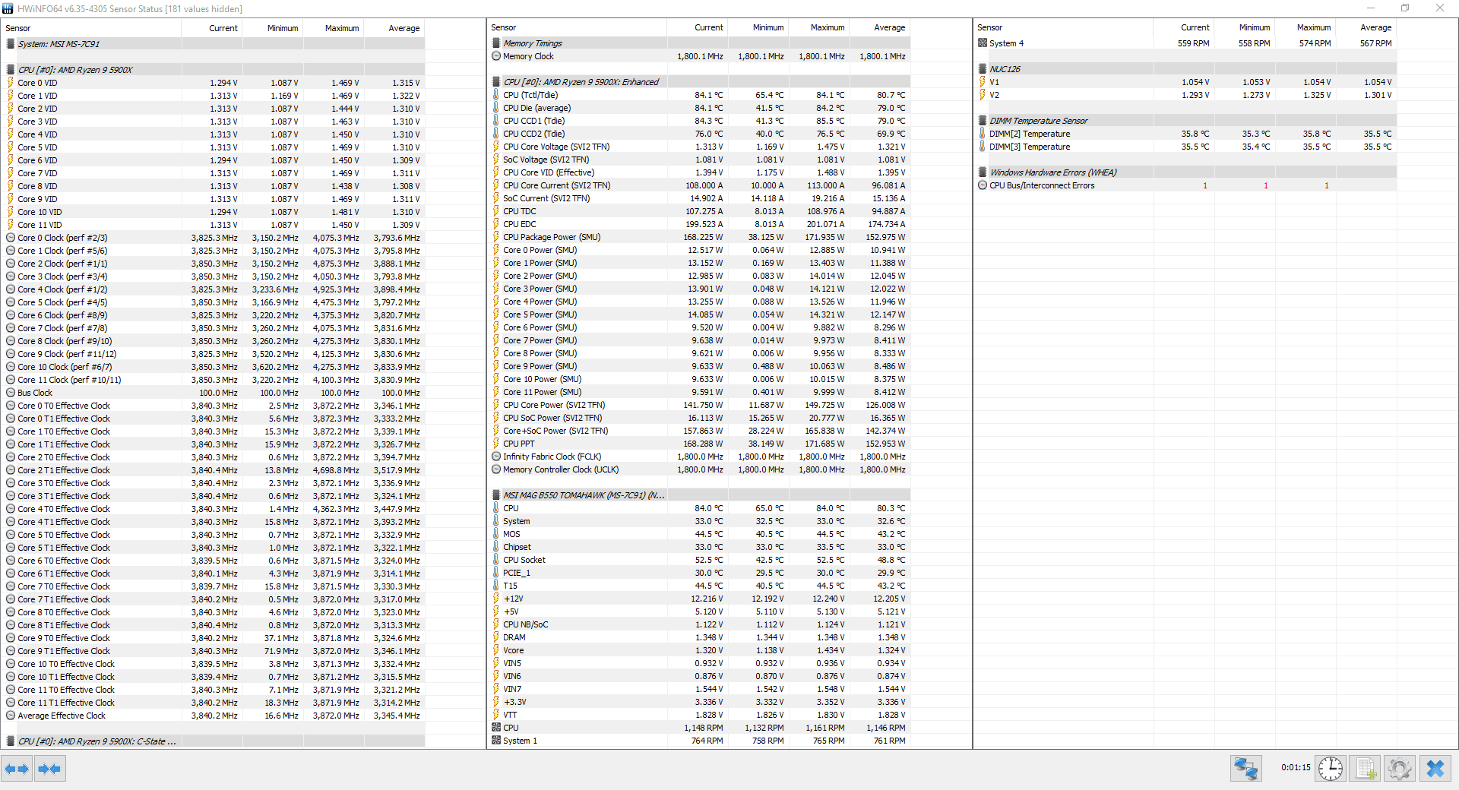
Task: Select the Core 2 Clock (perf #1/1) row
Action: click(x=213, y=264)
